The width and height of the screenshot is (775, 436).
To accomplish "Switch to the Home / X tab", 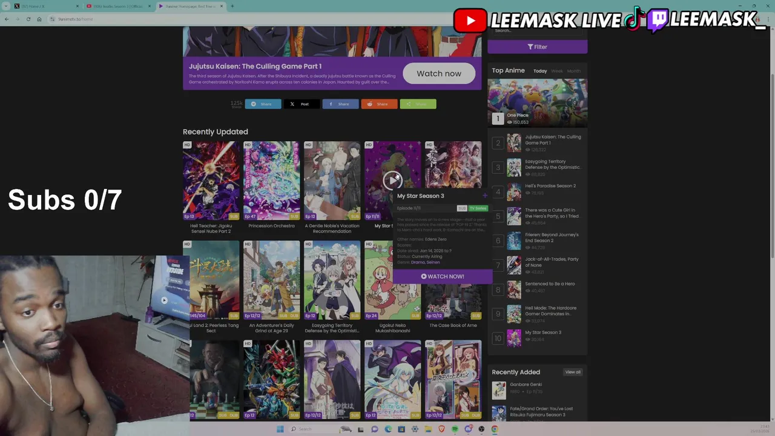I will 45,6.
